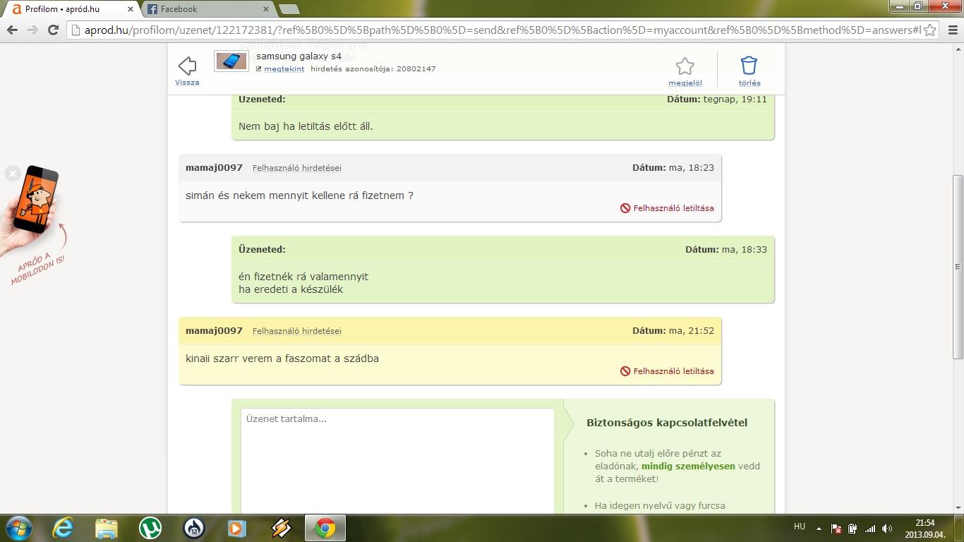Click the text 'én fizetnék rá valamennyit'
This screenshot has width=964, height=542.
click(303, 277)
